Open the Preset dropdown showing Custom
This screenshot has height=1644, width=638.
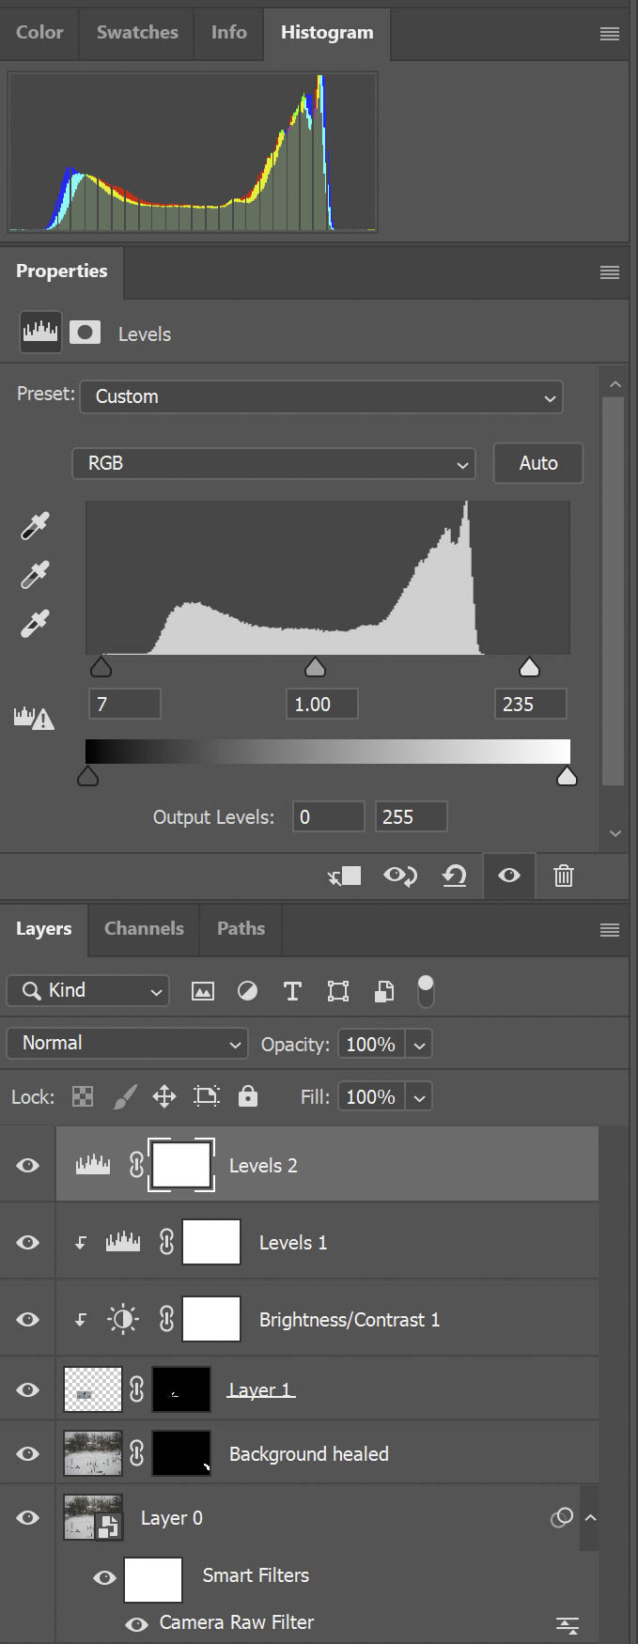pyautogui.click(x=321, y=396)
